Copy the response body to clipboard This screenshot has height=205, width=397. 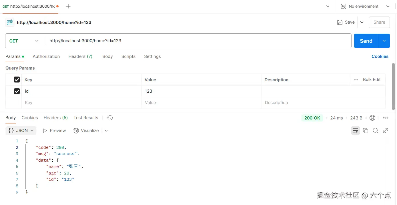click(366, 131)
